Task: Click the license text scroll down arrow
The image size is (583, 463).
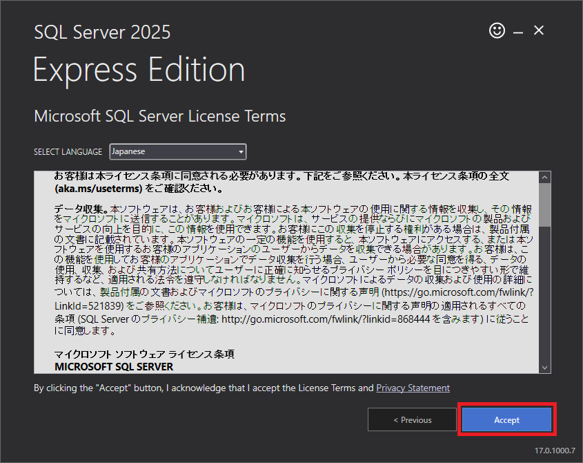Action: point(544,368)
